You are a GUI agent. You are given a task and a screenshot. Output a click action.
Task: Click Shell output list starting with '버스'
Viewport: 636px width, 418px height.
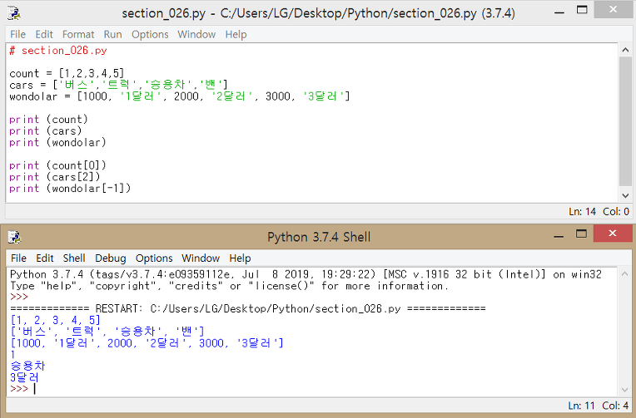click(107, 332)
